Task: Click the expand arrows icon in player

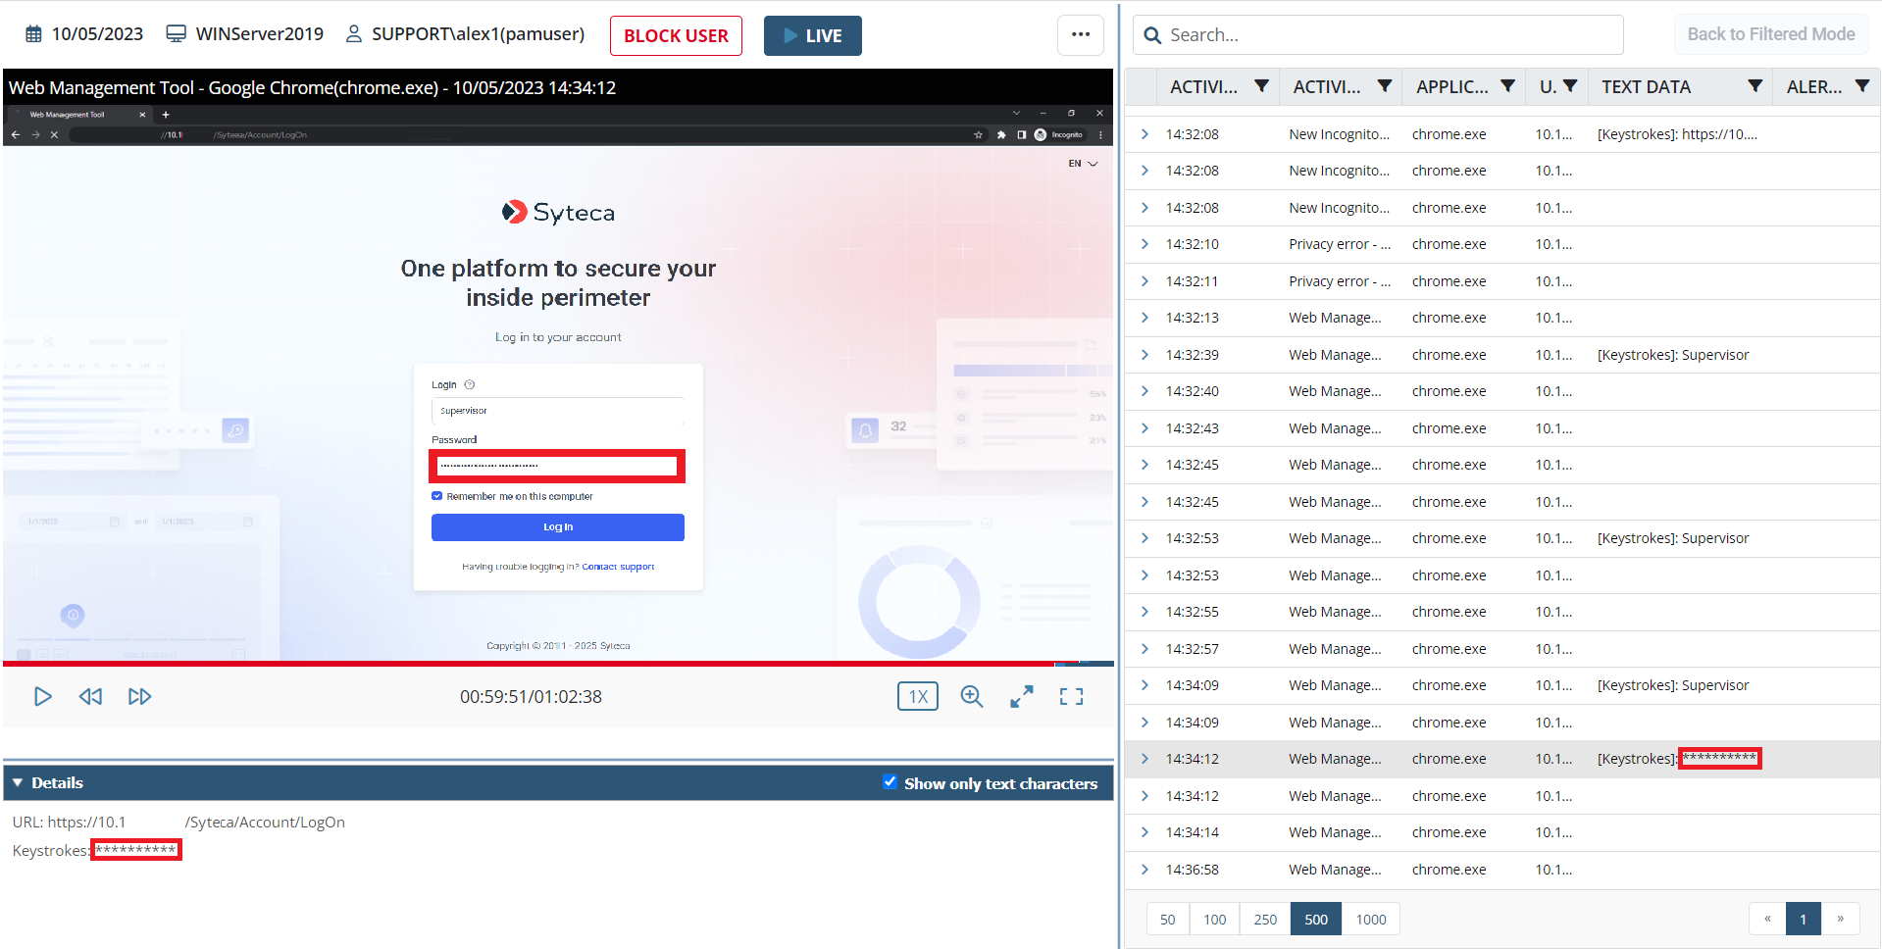Action: click(x=1021, y=696)
